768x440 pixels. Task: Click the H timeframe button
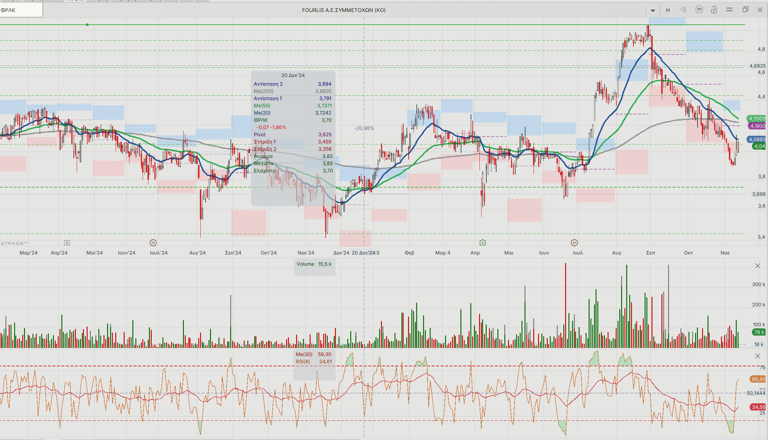point(668,10)
